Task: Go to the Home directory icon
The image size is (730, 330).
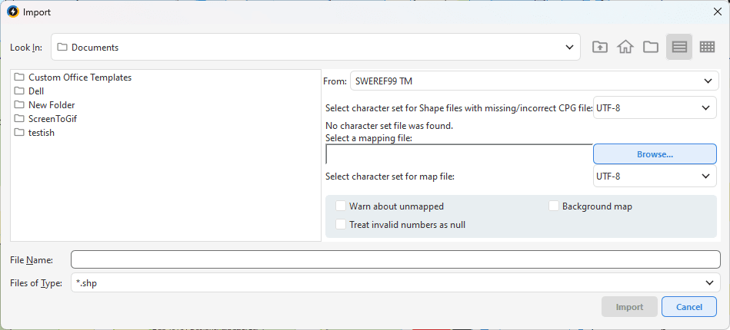Action: (x=625, y=47)
